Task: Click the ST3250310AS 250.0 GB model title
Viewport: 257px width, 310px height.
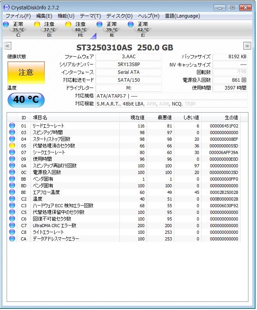Action: (x=125, y=48)
